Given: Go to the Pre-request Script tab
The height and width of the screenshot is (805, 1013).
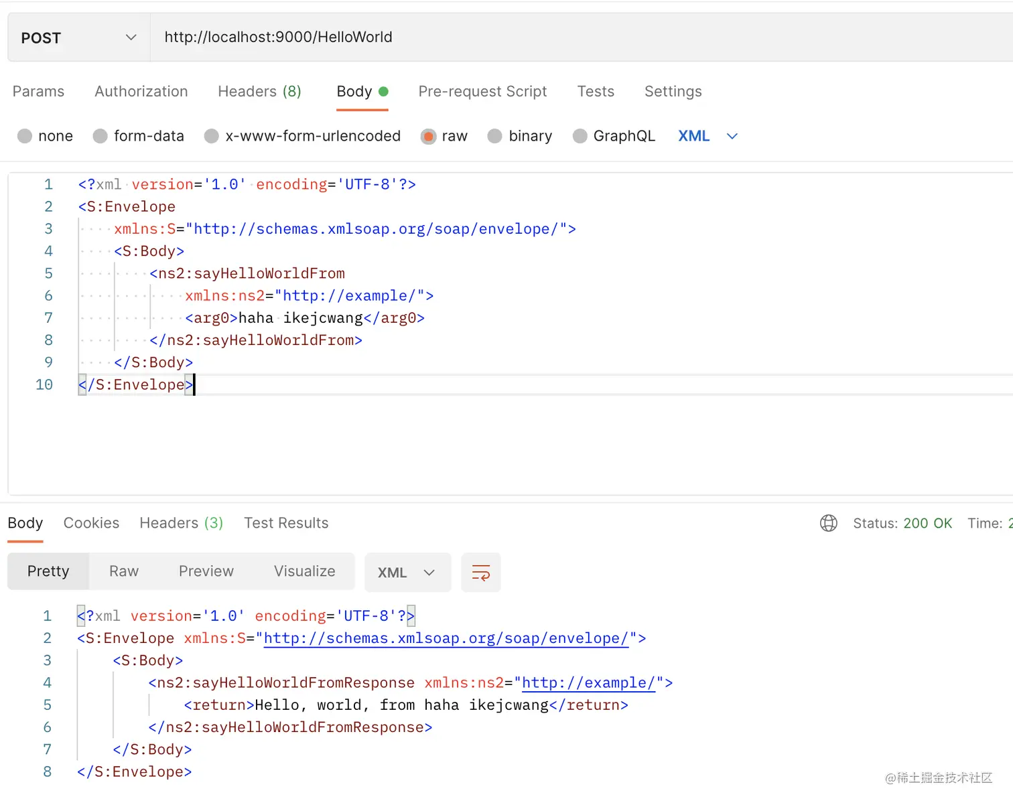Looking at the screenshot, I should (482, 91).
